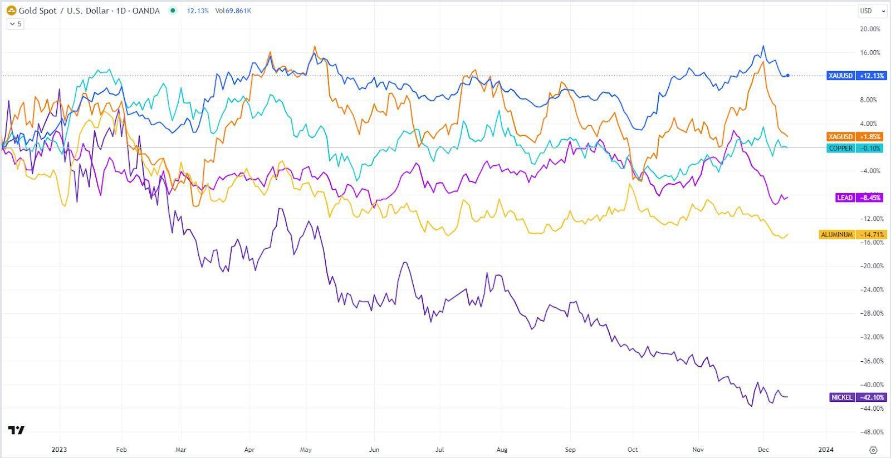Click the 20.00% price scale label

870,29
